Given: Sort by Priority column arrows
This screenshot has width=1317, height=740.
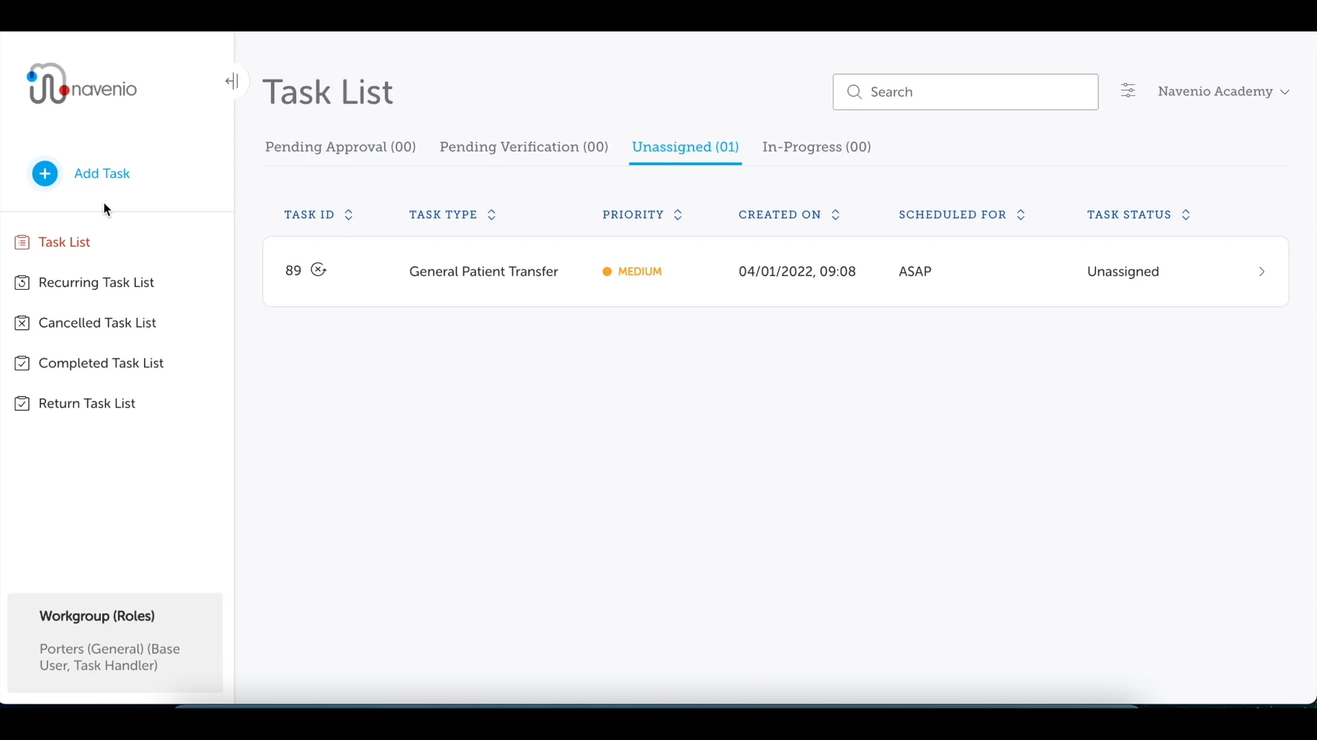Looking at the screenshot, I should (x=678, y=216).
